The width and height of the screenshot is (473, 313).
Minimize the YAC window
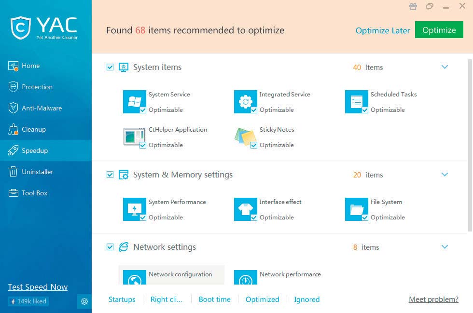pos(446,7)
